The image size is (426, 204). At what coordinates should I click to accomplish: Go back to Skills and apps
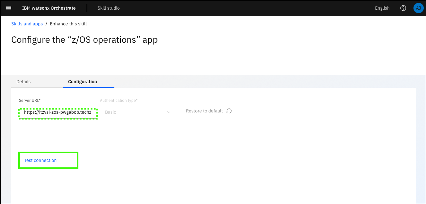(27, 24)
